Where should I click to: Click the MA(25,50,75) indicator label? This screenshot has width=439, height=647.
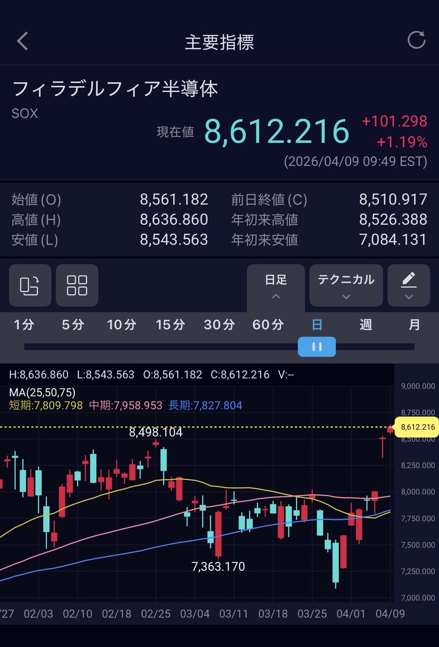click(x=42, y=393)
